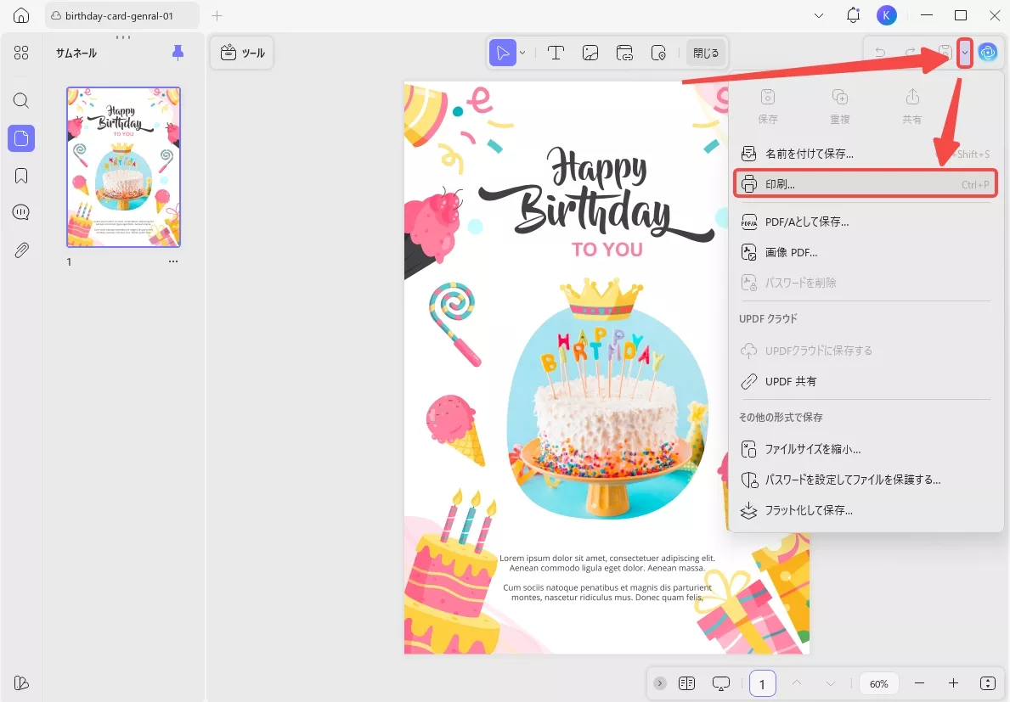Open the 60% zoom level dropdown
The image size is (1010, 702).
tap(878, 684)
